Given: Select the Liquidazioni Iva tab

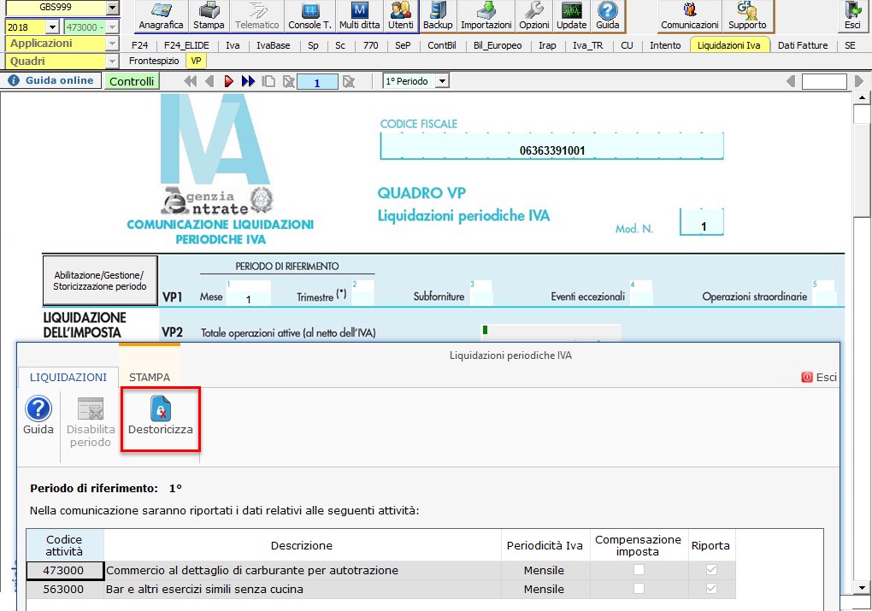Looking at the screenshot, I should tap(728, 45).
